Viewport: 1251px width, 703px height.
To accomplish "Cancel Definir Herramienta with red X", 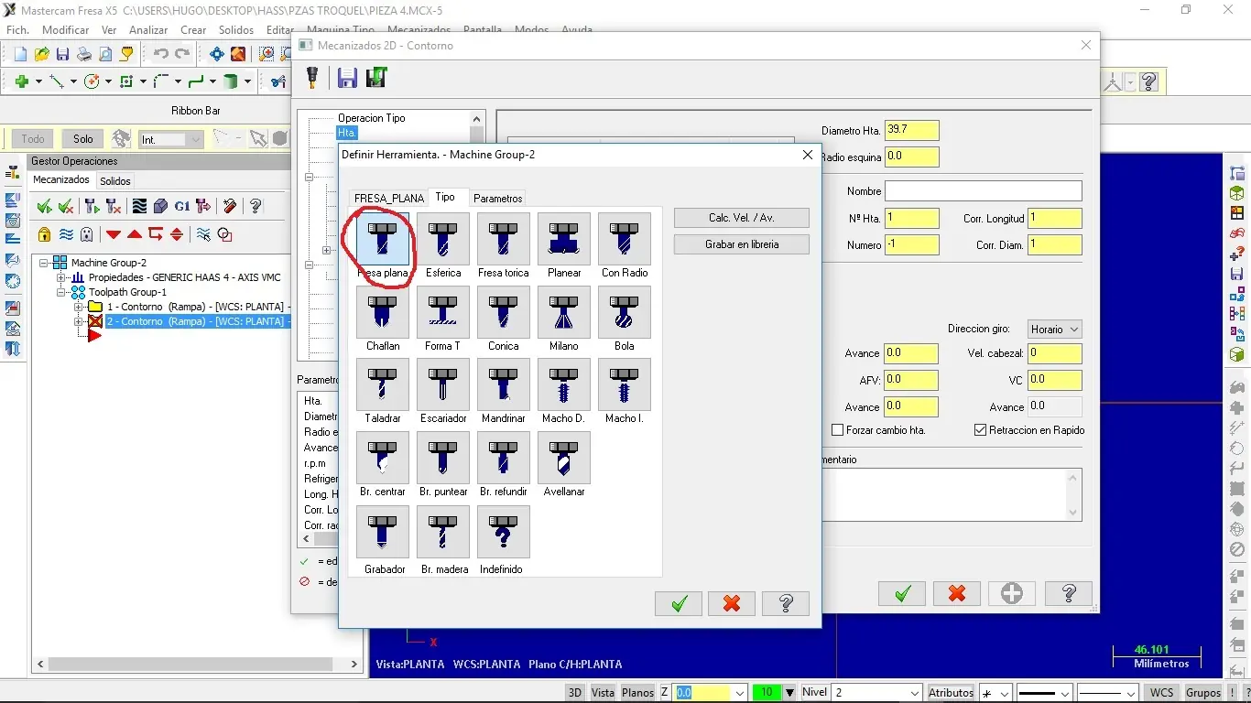I will point(732,603).
